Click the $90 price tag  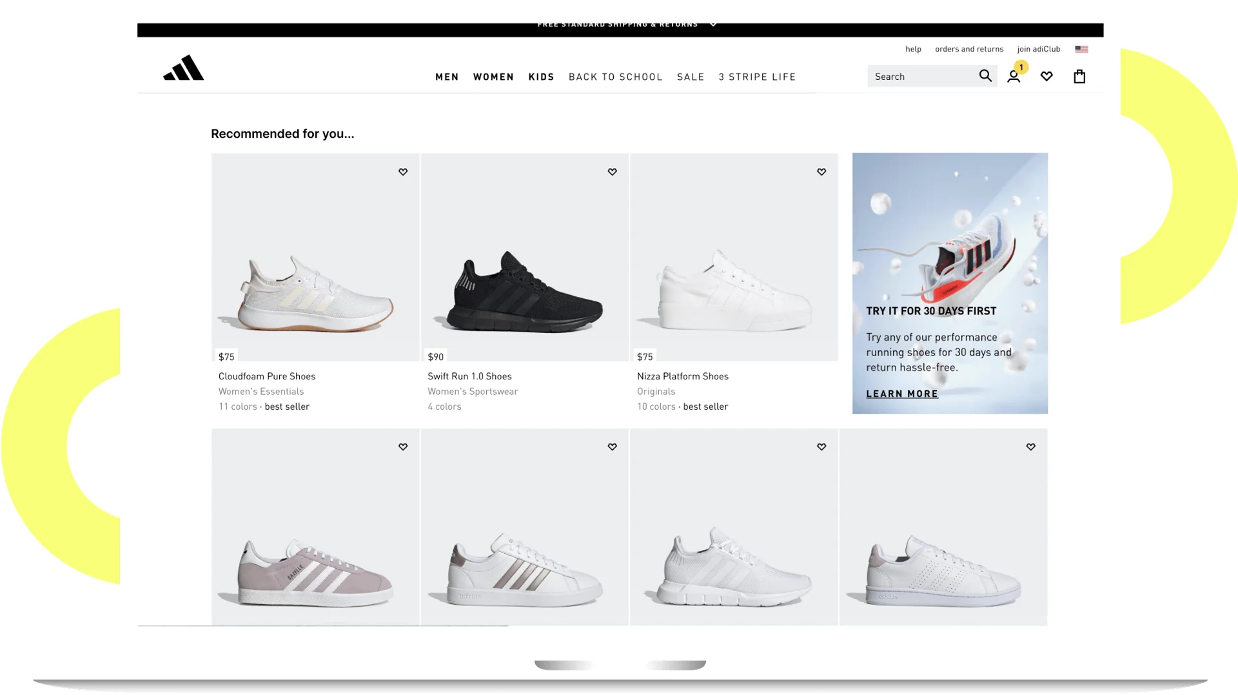tap(435, 356)
